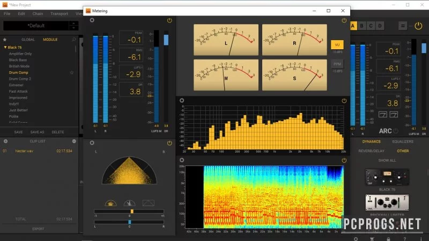This screenshot has width=429, height=241.
Task: Click the PEAK -0.1 readout in Metering window
Action: click(131, 37)
